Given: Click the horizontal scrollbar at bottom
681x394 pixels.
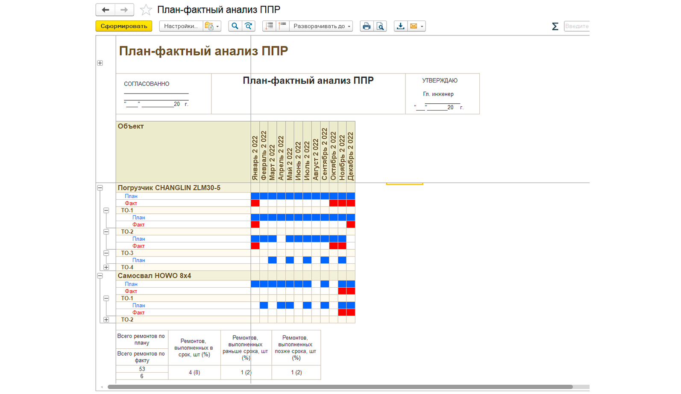Looking at the screenshot, I should click(340, 387).
